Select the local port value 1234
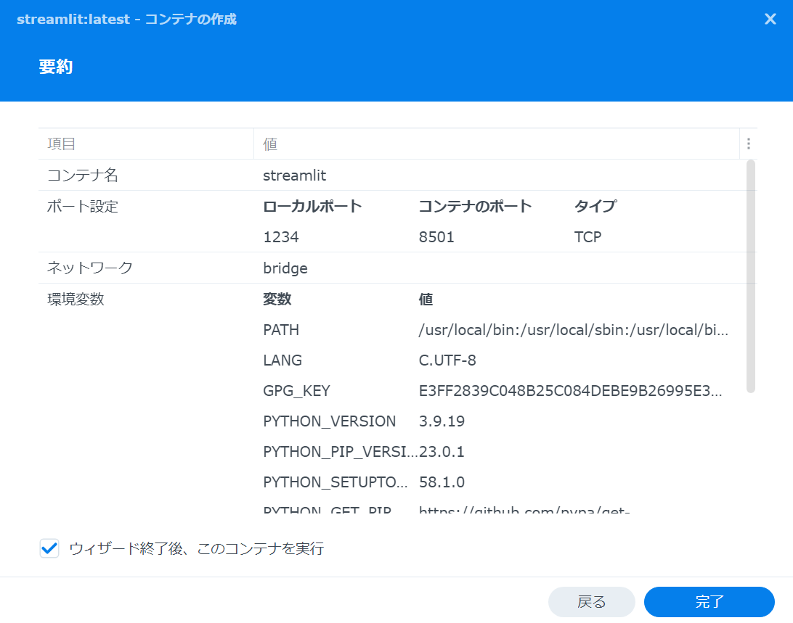The height and width of the screenshot is (623, 793). pyautogui.click(x=274, y=236)
